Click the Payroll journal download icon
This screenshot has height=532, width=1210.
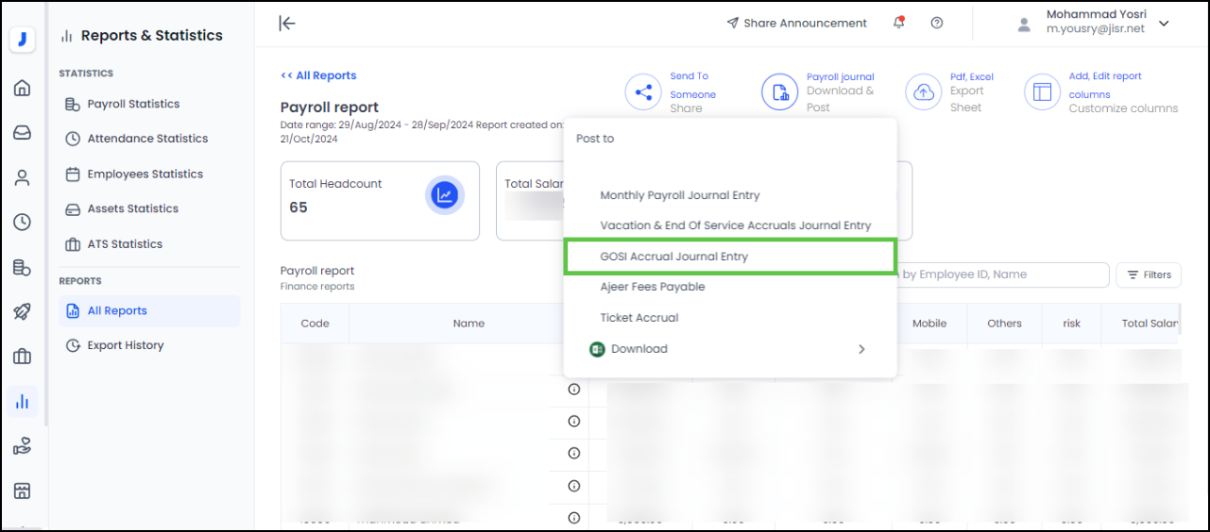pos(780,92)
